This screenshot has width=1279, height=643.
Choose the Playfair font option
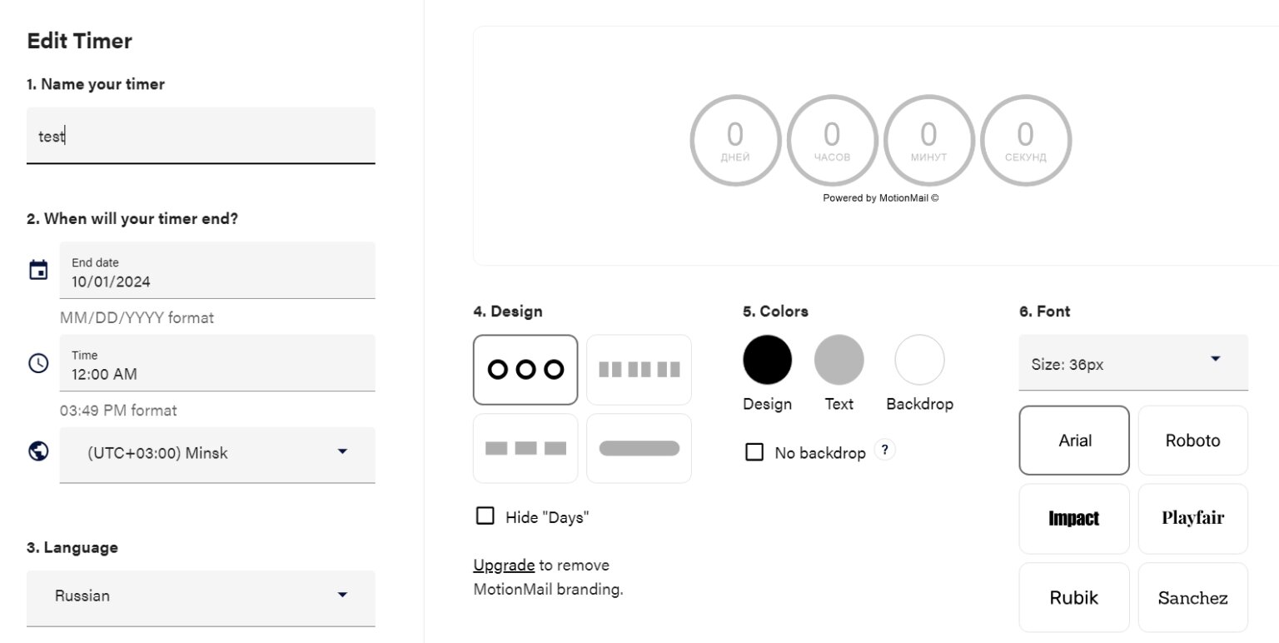click(1192, 518)
